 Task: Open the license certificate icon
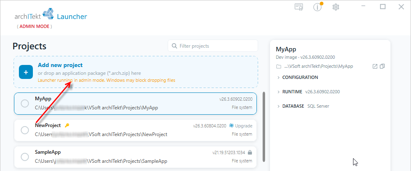click(x=299, y=7)
